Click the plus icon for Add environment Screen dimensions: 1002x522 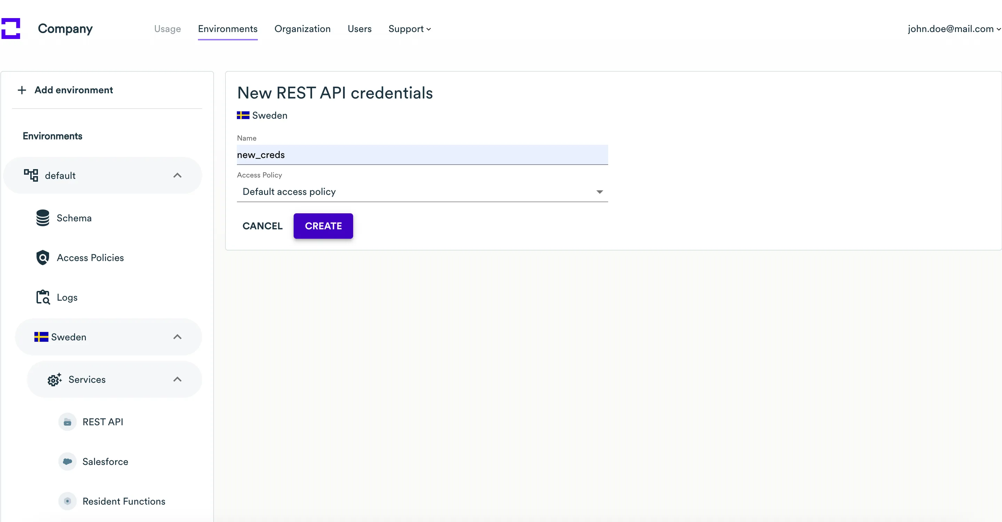click(22, 90)
